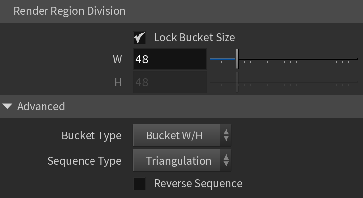The image size is (363, 198).
Task: Click the W bucket width input field
Action: point(170,59)
